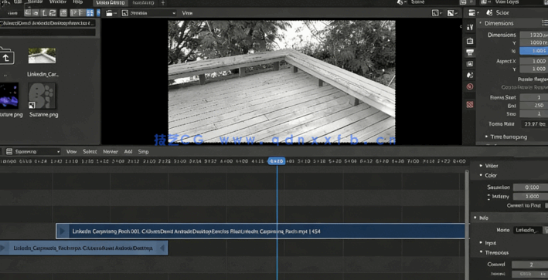548x280 pixels.
Task: Open the Scene properties tab icon
Action: pyautogui.click(x=470, y=75)
